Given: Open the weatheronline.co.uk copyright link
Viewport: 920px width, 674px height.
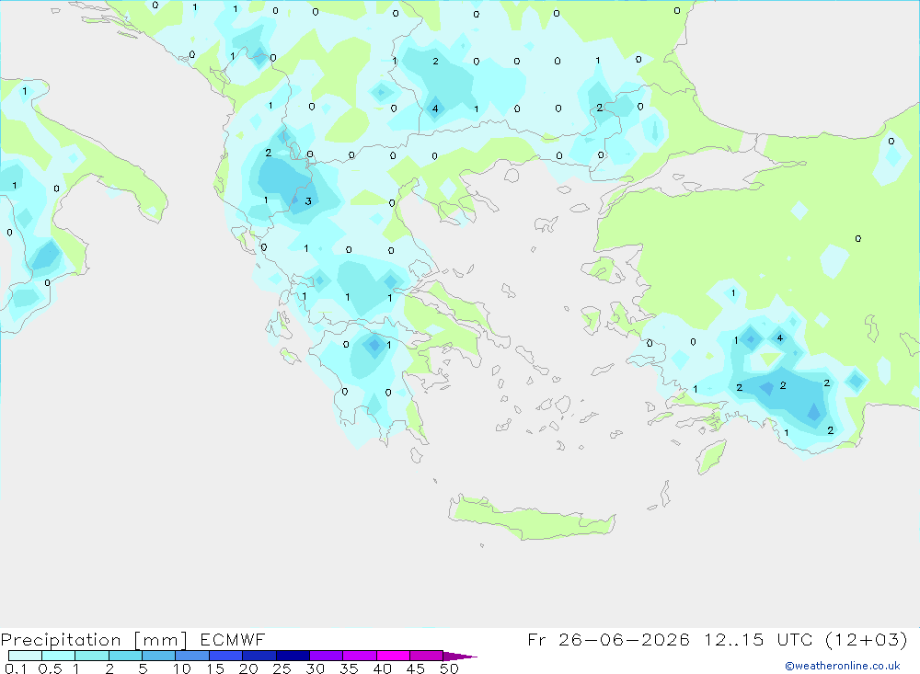Looking at the screenshot, I should pos(843,666).
